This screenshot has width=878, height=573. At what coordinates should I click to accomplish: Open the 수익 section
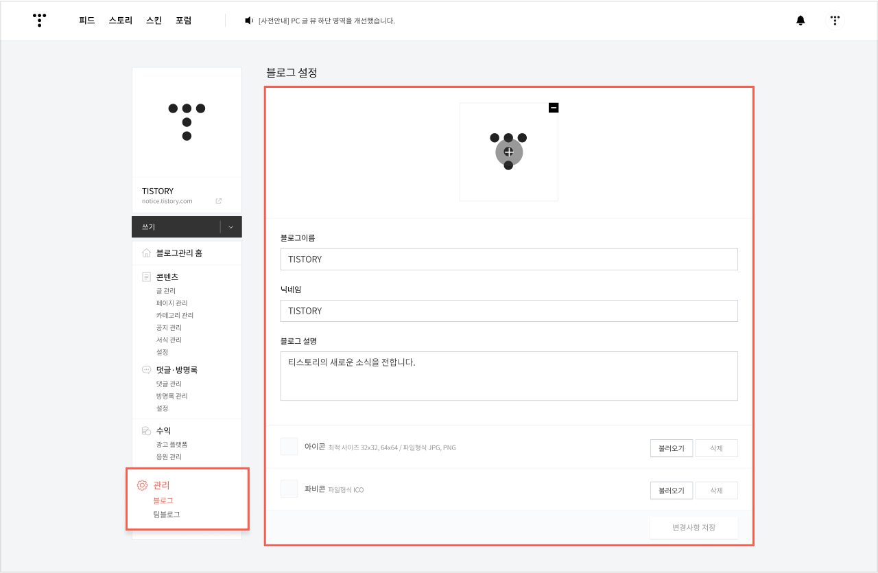(x=163, y=431)
